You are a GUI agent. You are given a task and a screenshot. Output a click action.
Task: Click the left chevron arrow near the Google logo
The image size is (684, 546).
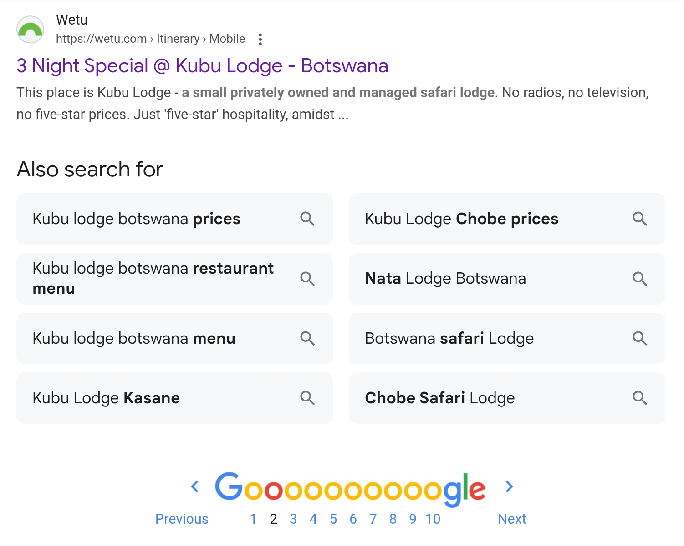(x=195, y=486)
